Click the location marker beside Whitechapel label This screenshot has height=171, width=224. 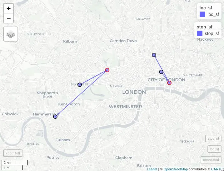click(x=161, y=72)
